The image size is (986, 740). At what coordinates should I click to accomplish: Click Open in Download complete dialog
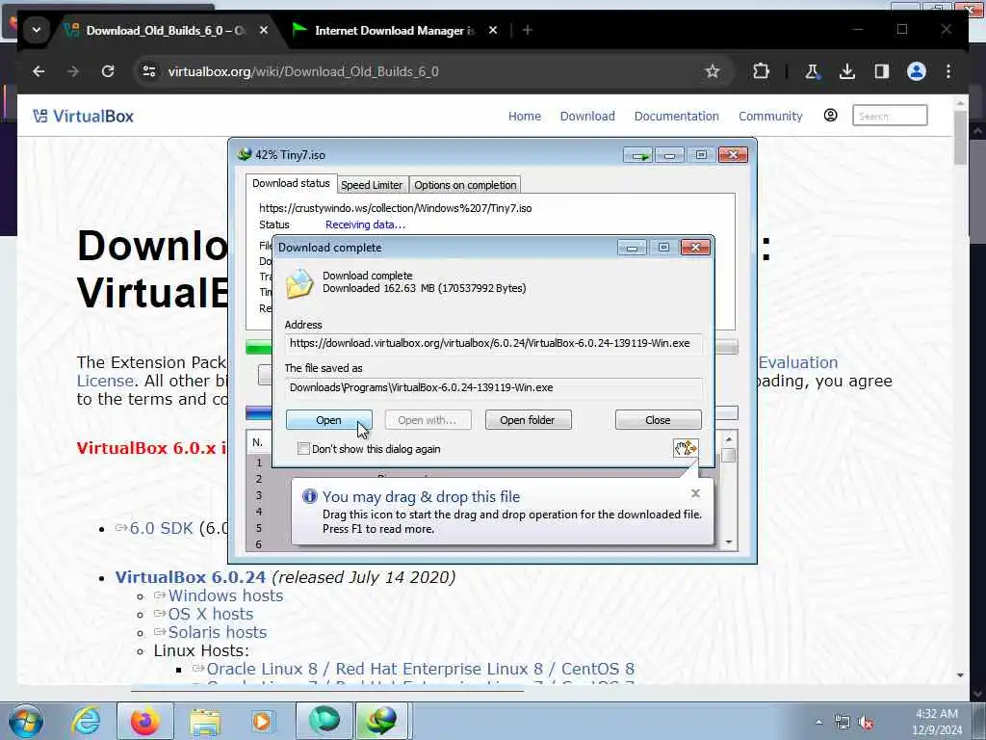coord(329,420)
